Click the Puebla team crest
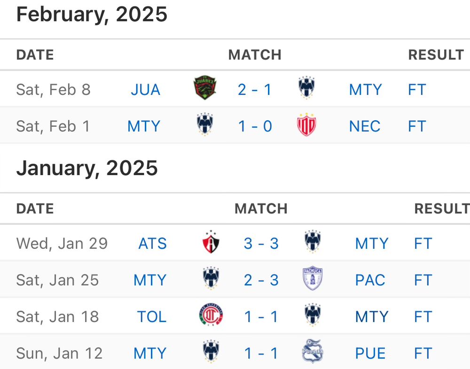The image size is (470, 369). pos(313,353)
